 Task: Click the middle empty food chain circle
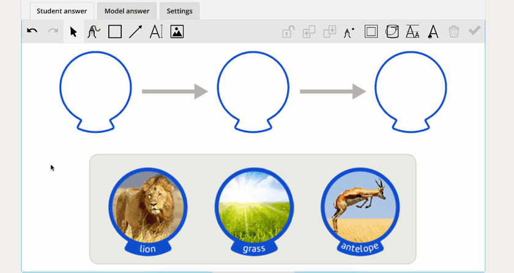click(x=253, y=92)
